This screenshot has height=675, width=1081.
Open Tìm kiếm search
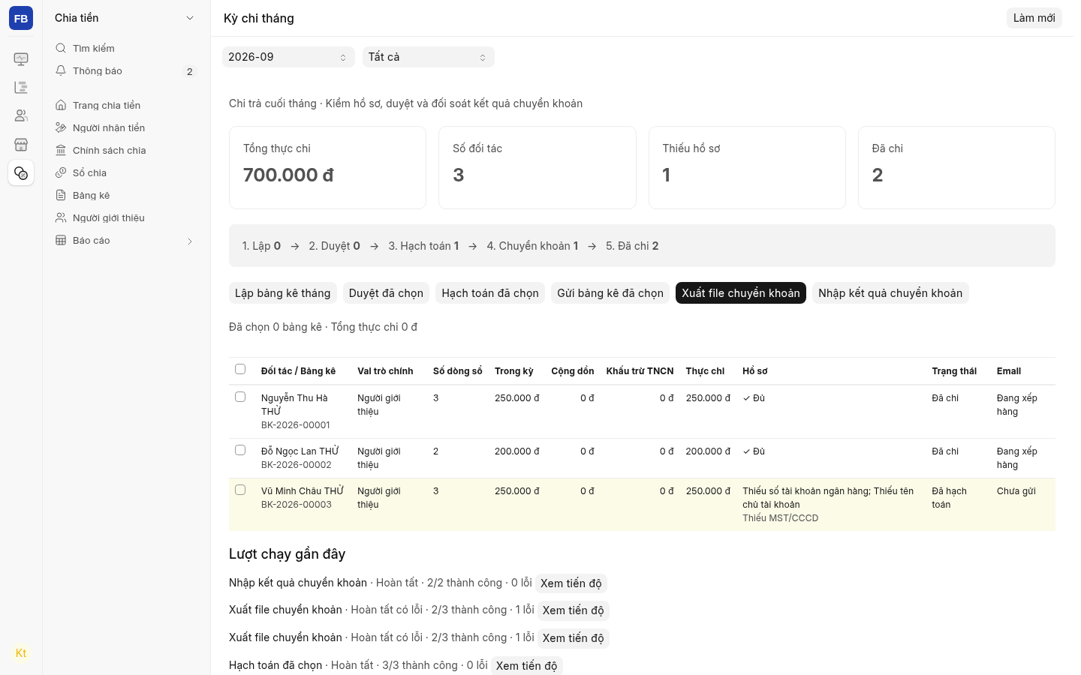126,48
